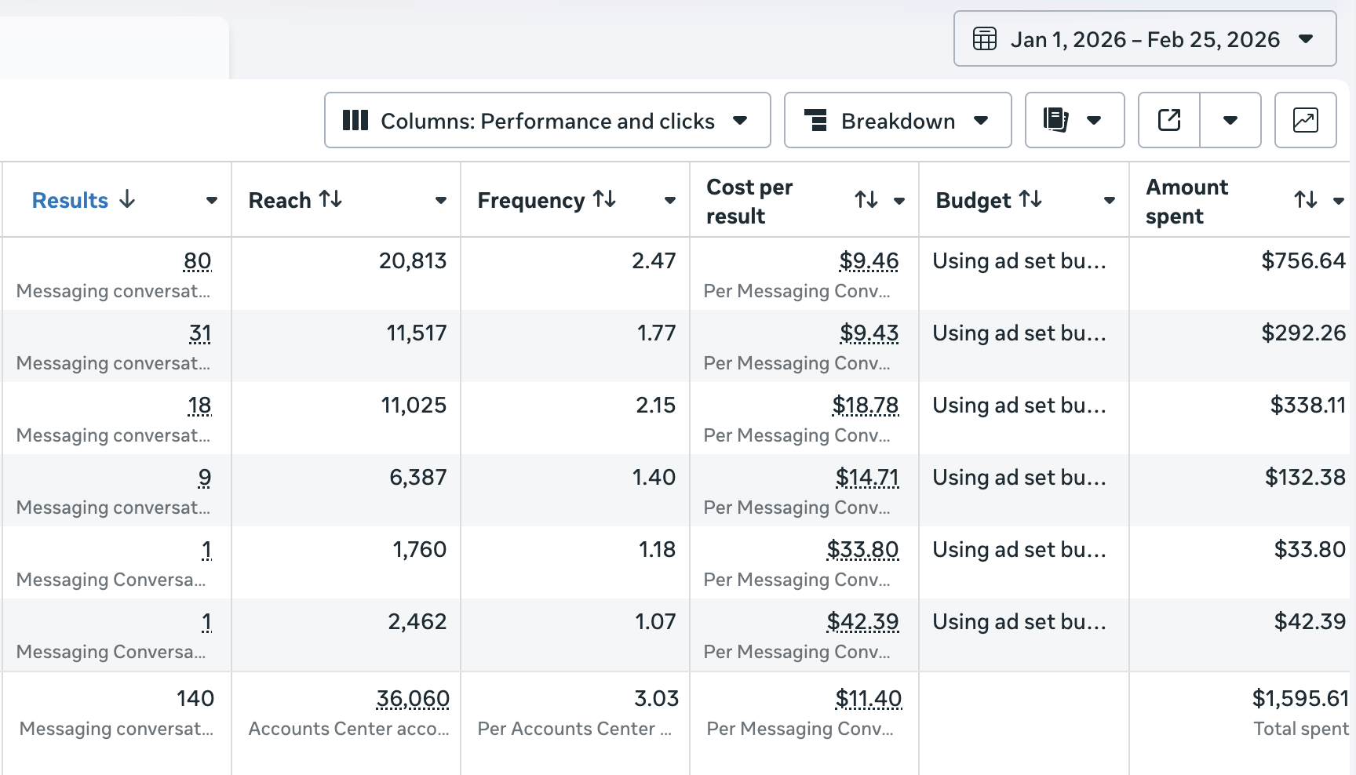
Task: Click Results column header to sort
Action: 70,201
